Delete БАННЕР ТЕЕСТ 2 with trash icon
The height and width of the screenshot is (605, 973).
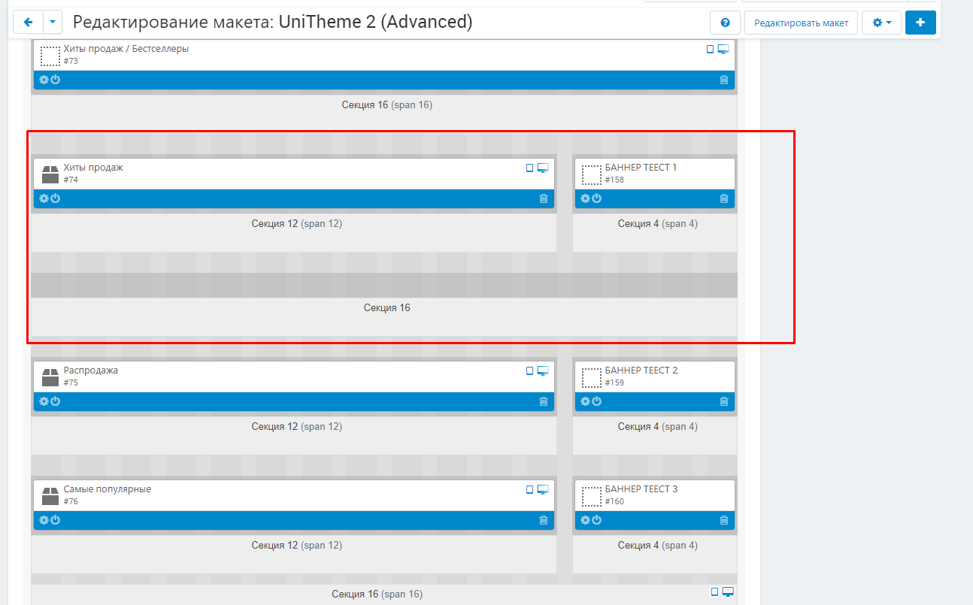(724, 401)
